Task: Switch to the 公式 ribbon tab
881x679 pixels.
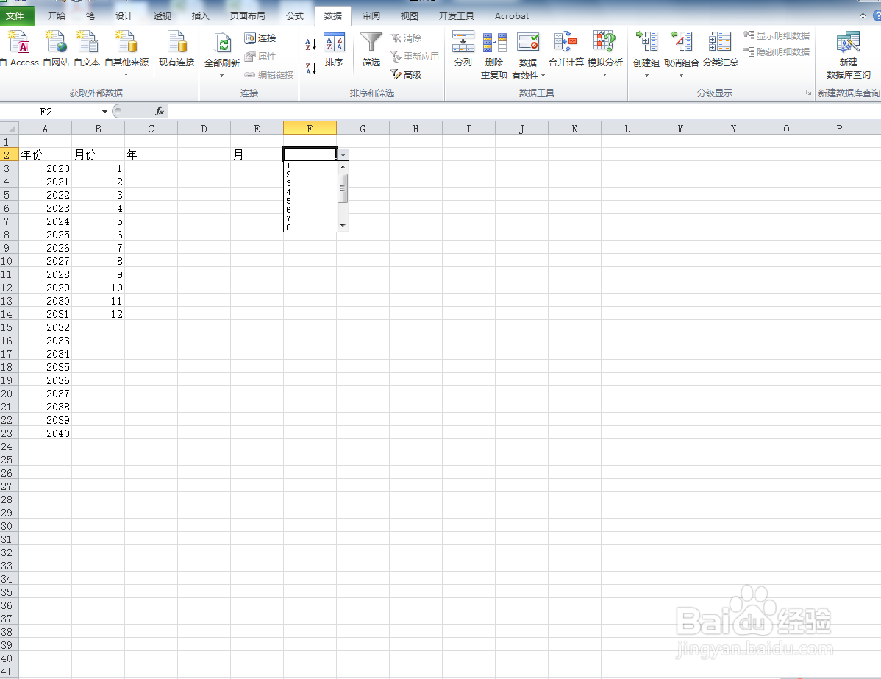Action: coord(294,15)
